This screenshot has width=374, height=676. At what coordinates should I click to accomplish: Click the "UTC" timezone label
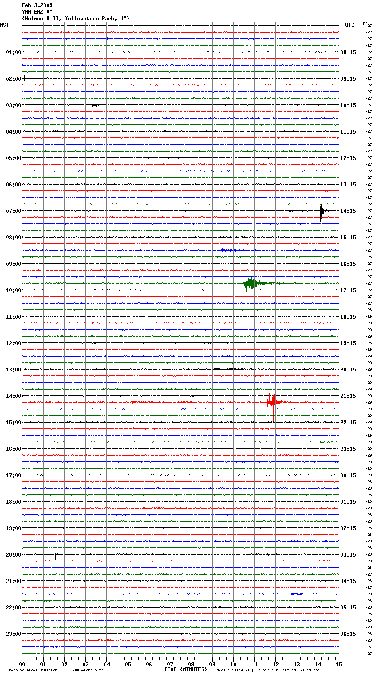click(x=350, y=25)
